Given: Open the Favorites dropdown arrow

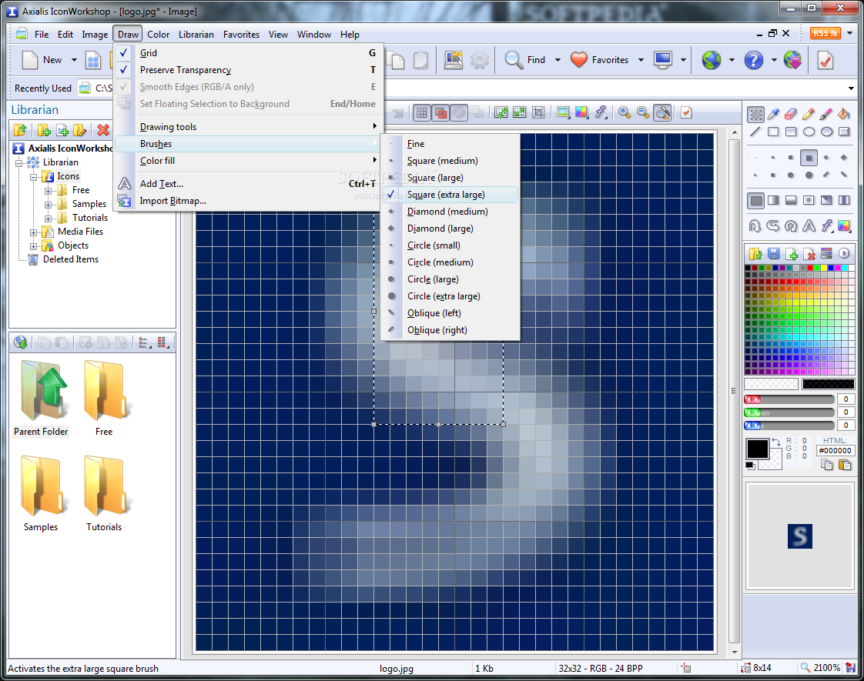Looking at the screenshot, I should click(641, 60).
